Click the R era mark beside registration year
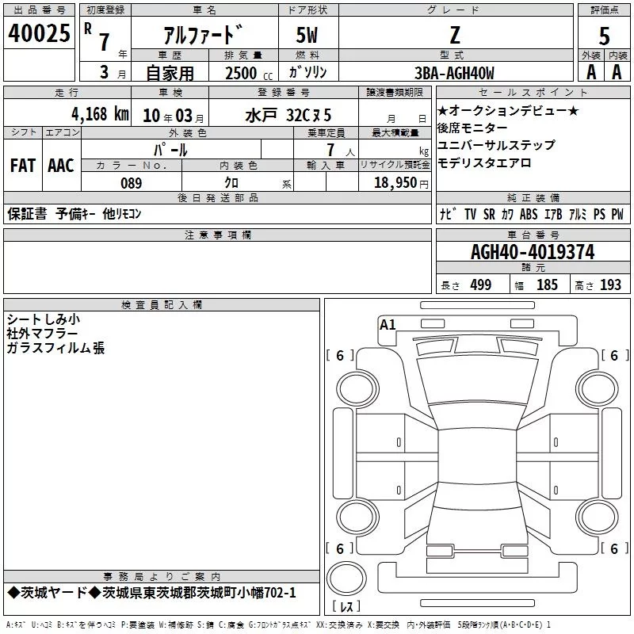This screenshot has width=634, height=634. (x=87, y=27)
